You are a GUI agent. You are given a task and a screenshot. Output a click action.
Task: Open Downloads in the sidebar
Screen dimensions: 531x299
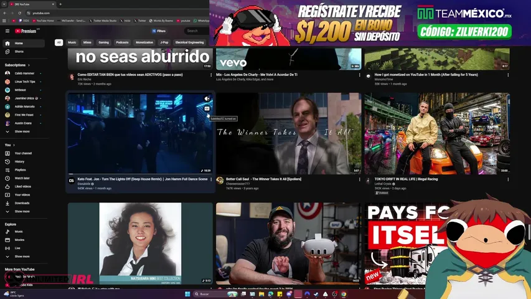pos(24,203)
